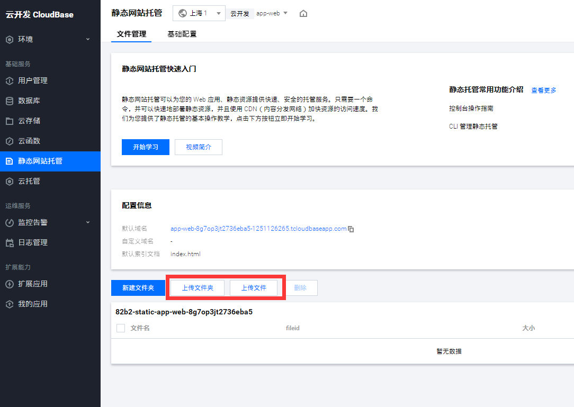574x407 pixels.
Task: Switch to the 文件管理 tab
Action: pyautogui.click(x=131, y=34)
